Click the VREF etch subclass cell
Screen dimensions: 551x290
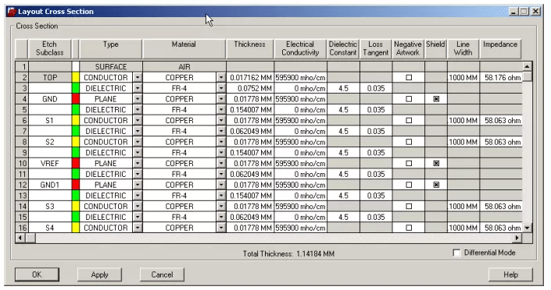click(x=49, y=164)
